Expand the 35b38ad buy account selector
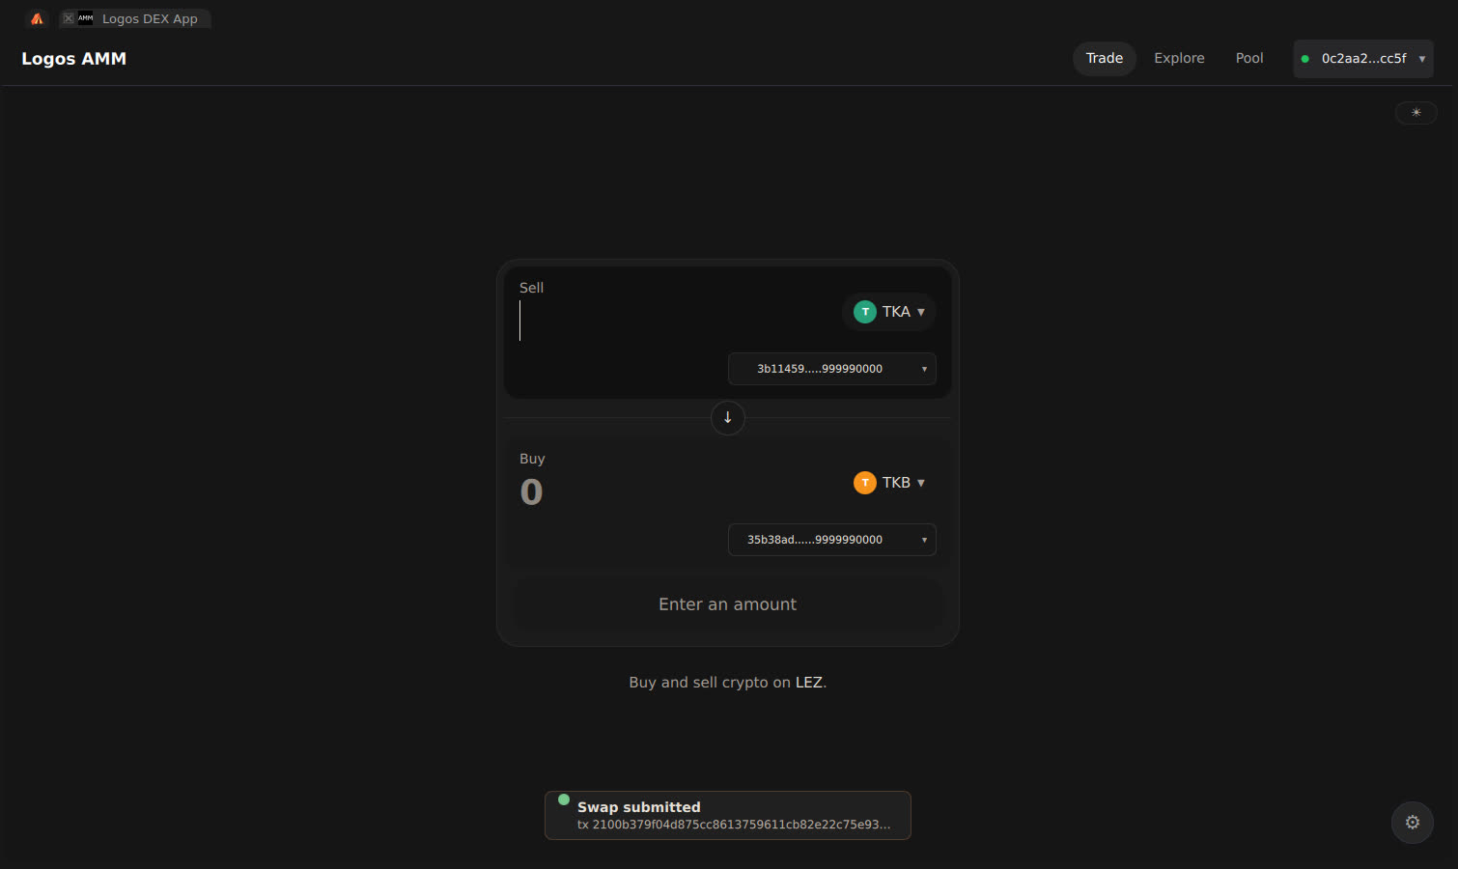This screenshot has width=1458, height=869. click(832, 540)
